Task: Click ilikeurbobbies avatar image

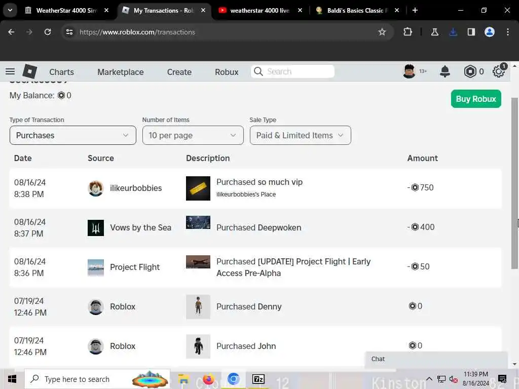Action: 96,188
